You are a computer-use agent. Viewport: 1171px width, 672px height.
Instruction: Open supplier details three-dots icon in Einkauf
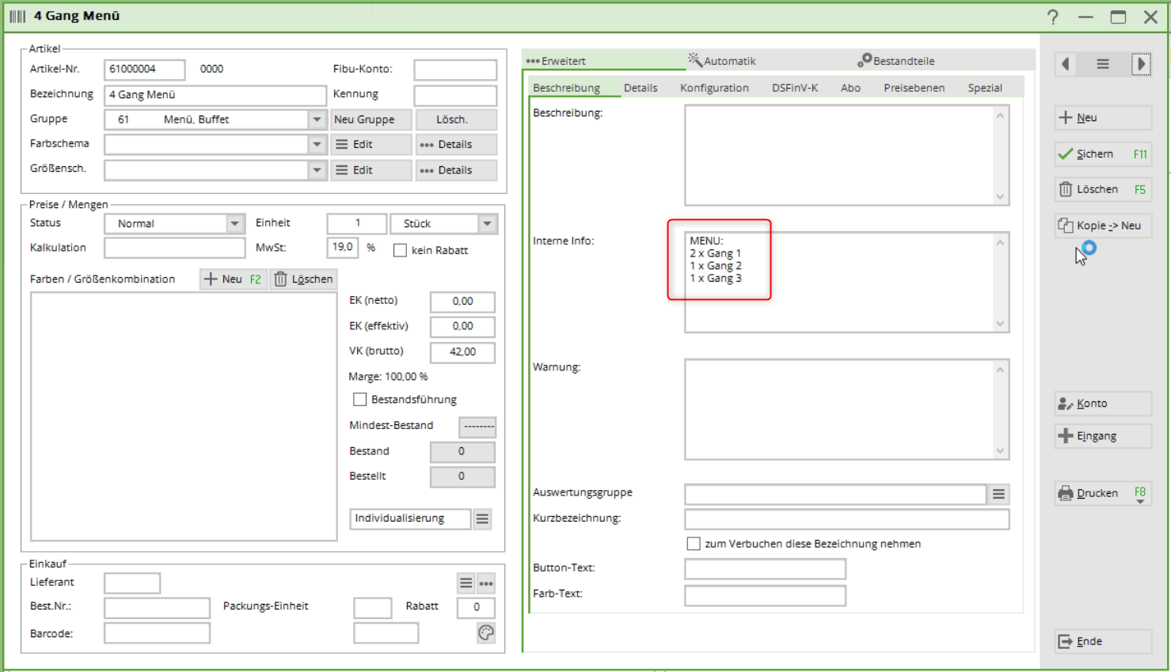(486, 583)
